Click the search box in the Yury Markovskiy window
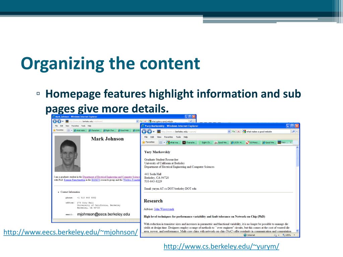The height and width of the screenshot is (257, 343). tap(266, 132)
